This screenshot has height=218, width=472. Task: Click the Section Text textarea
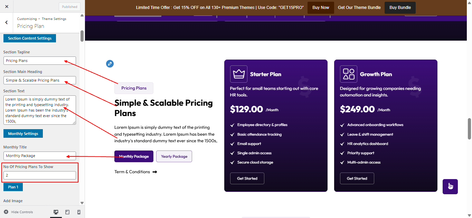pyautogui.click(x=40, y=110)
